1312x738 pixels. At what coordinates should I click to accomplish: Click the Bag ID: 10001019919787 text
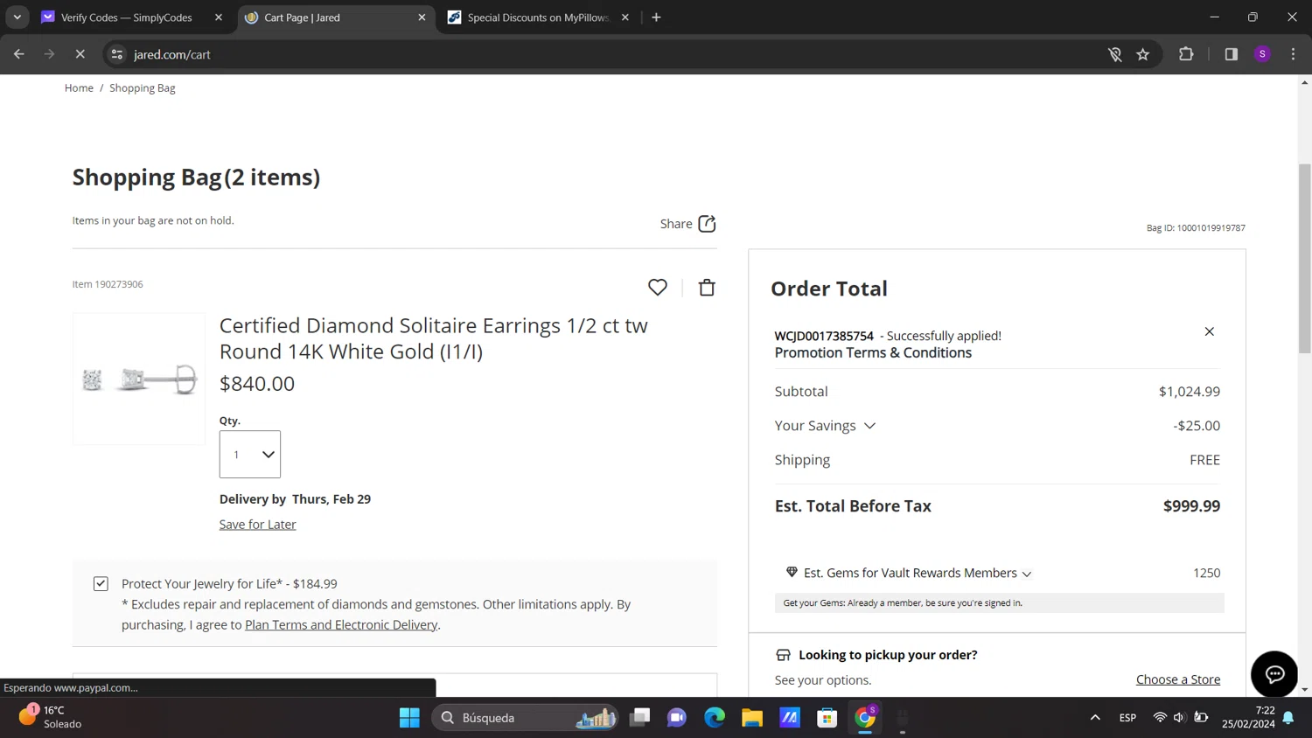coord(1196,228)
